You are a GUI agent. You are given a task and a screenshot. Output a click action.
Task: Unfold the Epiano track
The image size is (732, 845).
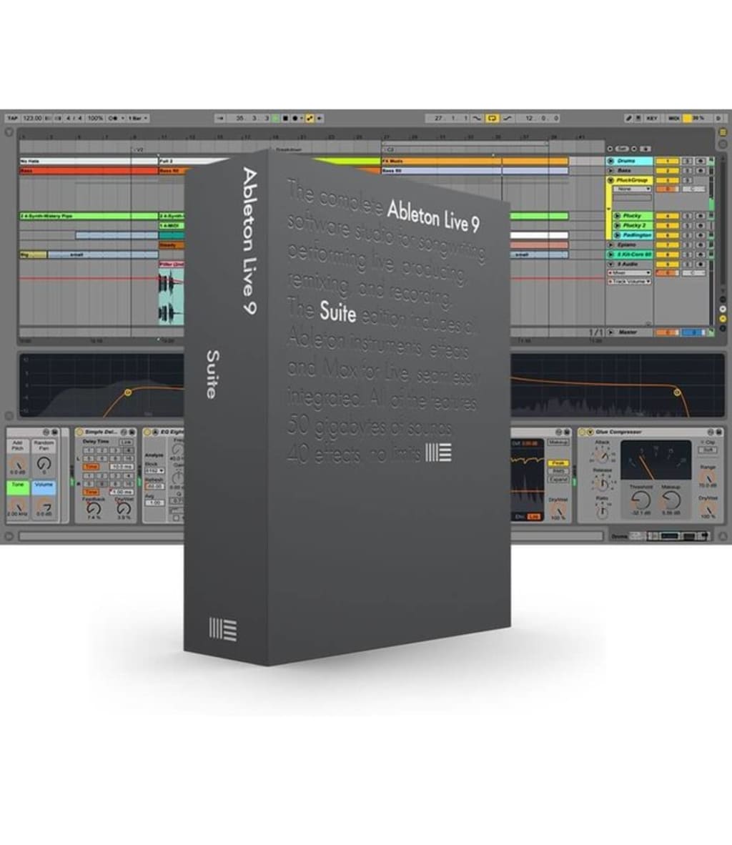[x=610, y=244]
